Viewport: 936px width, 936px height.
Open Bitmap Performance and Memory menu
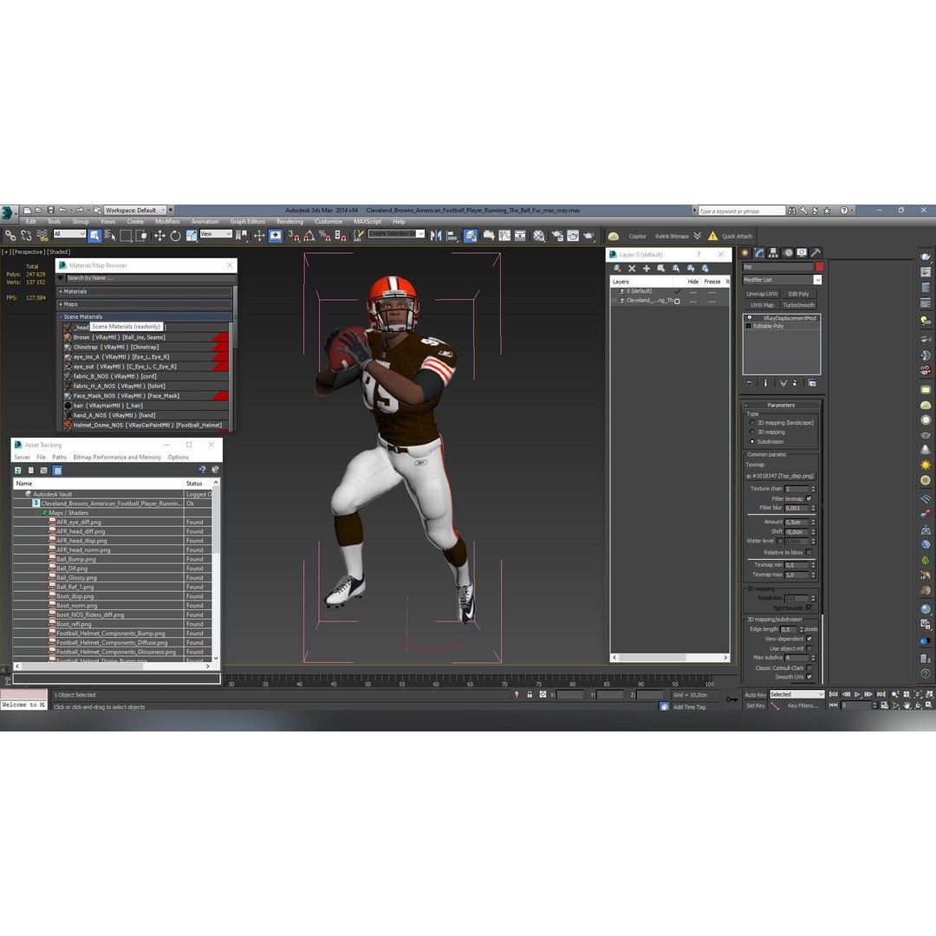[117, 458]
